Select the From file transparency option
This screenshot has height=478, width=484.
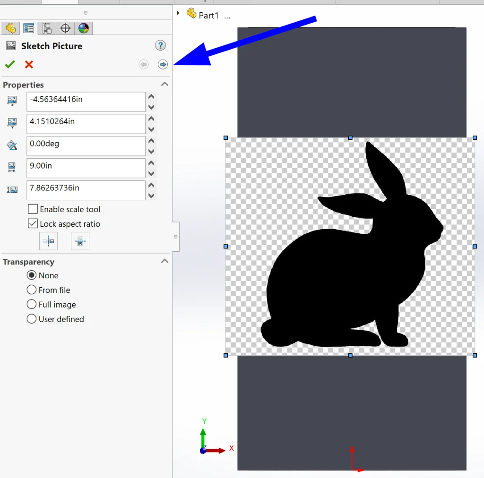[32, 290]
